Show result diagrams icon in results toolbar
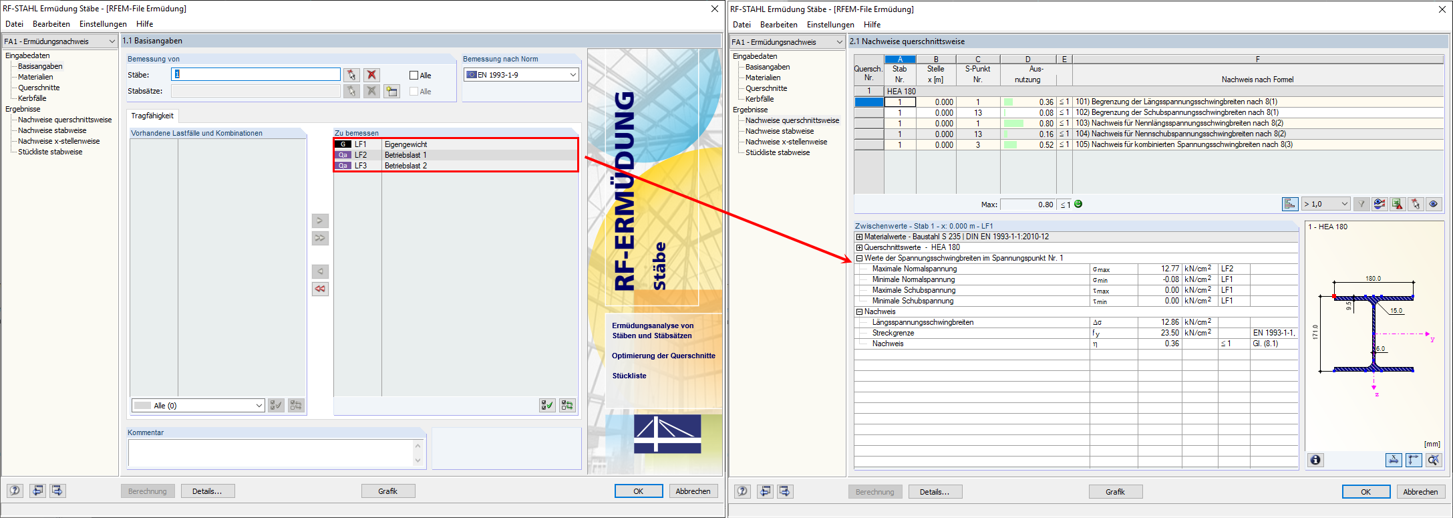 pyautogui.click(x=1380, y=204)
